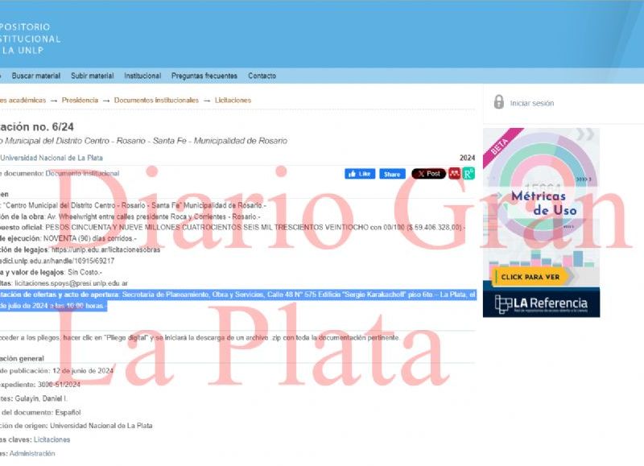
Task: Click the Facebook Like button
Action: pyautogui.click(x=360, y=174)
